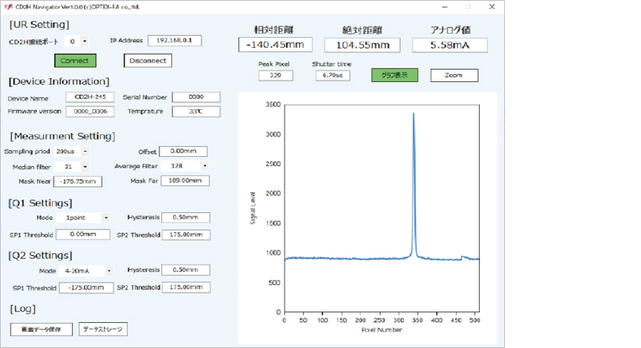Click the Disconnect button
Screen dimensions: 641x348
[x=148, y=60]
